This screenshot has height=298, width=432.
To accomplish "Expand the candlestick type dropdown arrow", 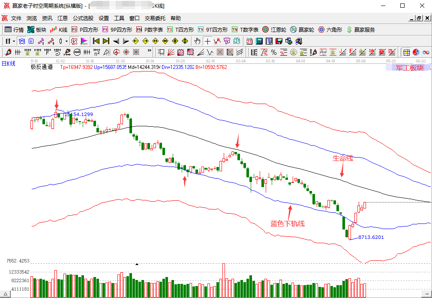I will (x=66, y=41).
